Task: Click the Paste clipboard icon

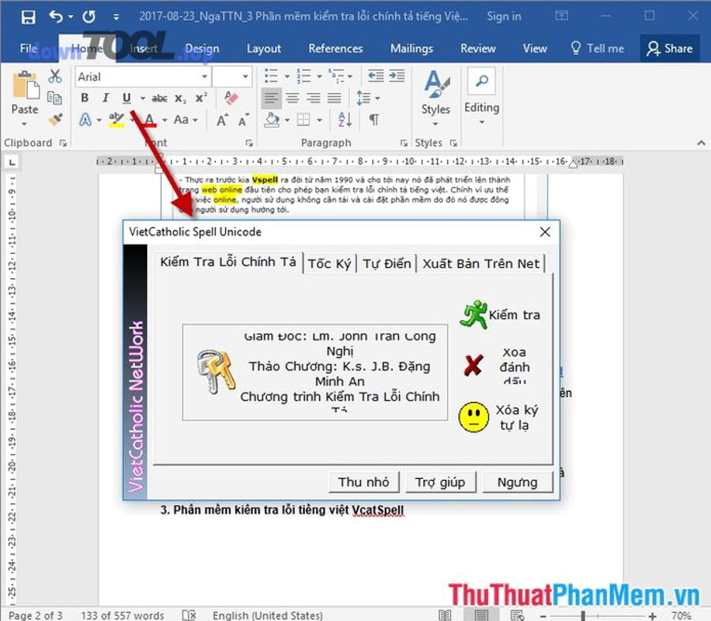Action: (25, 85)
